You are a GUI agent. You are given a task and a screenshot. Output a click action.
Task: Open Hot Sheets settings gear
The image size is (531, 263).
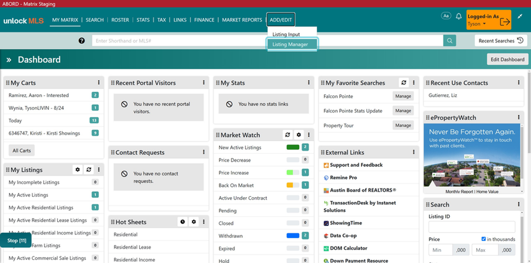[x=194, y=222]
